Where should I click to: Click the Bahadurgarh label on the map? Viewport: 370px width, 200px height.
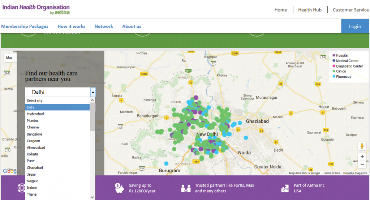[x=148, y=116]
